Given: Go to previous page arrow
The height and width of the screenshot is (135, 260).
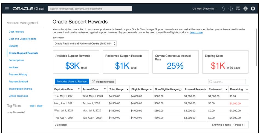Looking at the screenshot, I should click(234, 125).
